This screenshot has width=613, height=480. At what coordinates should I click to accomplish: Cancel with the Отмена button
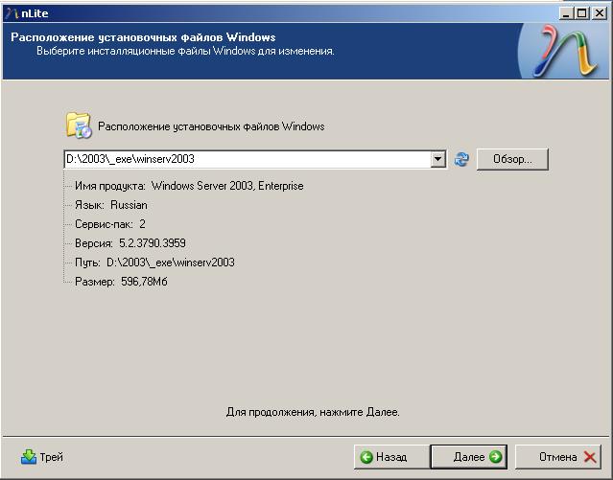click(x=558, y=457)
